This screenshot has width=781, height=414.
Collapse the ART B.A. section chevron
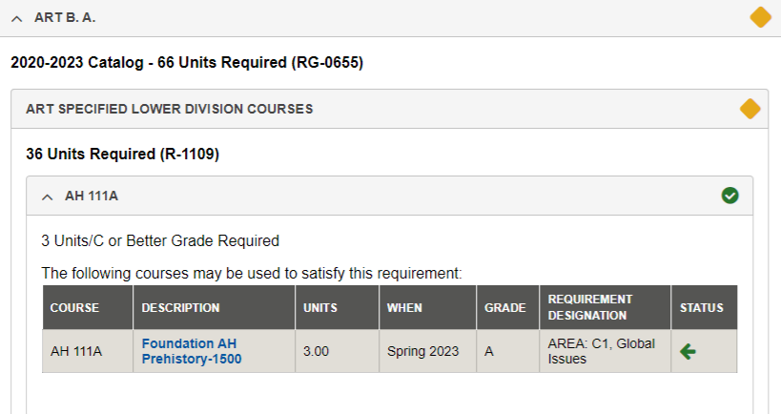point(17,18)
